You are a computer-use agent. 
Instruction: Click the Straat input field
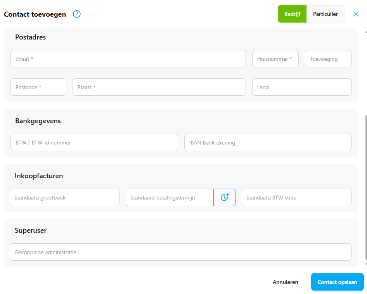tap(128, 58)
